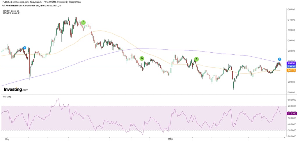Select the green D marker beside the 340 price peak
The width and height of the screenshot is (298, 141).
coord(83,23)
